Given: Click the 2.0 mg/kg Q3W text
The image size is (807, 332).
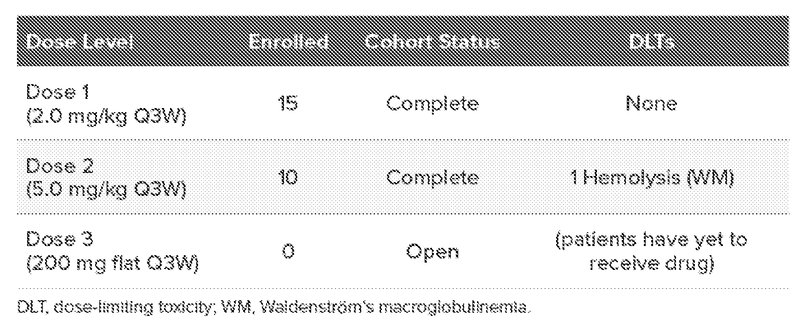Looking at the screenshot, I should (x=106, y=117).
